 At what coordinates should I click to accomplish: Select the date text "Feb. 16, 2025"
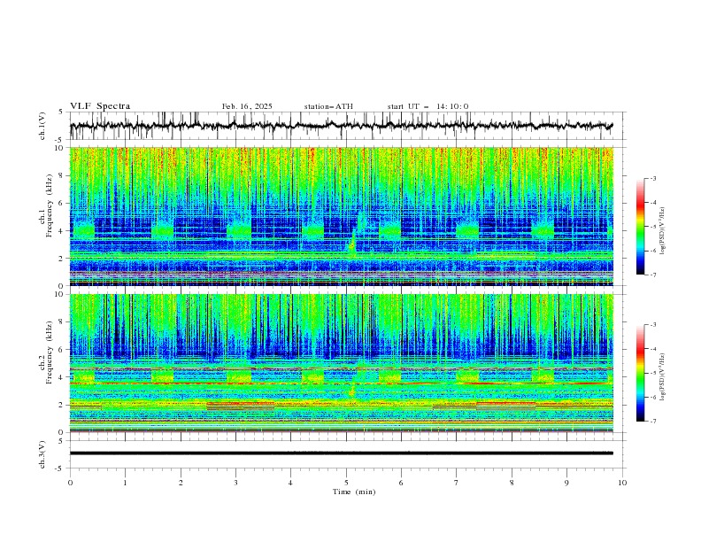[x=247, y=106]
